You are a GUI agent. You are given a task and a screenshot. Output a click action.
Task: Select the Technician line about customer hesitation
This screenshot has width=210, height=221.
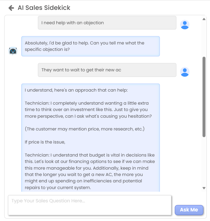[88, 109]
